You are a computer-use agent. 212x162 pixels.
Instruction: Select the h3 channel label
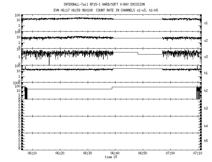click(206, 108)
